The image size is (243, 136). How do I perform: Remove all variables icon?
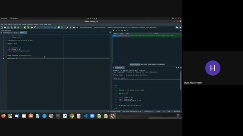pos(122,31)
